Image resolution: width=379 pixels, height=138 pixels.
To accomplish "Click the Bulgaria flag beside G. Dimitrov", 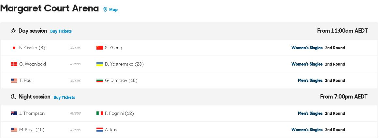I will pos(100,80).
